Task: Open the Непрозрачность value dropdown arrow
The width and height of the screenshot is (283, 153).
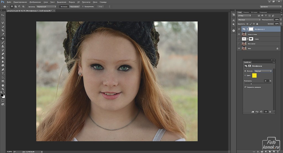Action: pos(281,20)
